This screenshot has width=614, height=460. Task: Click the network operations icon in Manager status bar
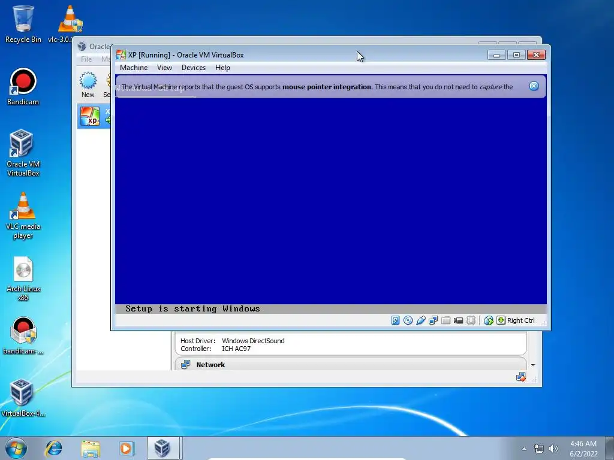pyautogui.click(x=520, y=377)
